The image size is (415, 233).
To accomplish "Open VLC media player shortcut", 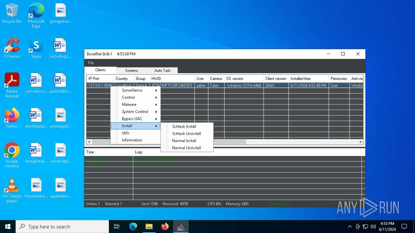I will 12,190.
